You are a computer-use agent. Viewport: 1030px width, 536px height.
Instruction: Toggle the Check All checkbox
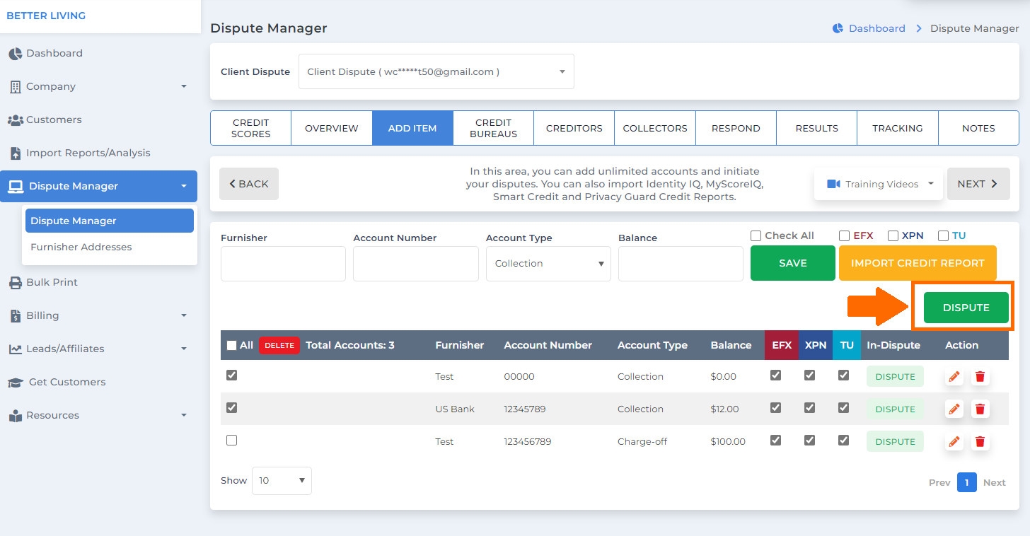[756, 235]
